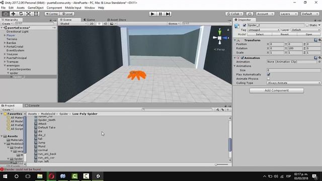Open the Default layout dropdown
The width and height of the screenshot is (322, 181).
tap(310, 14)
